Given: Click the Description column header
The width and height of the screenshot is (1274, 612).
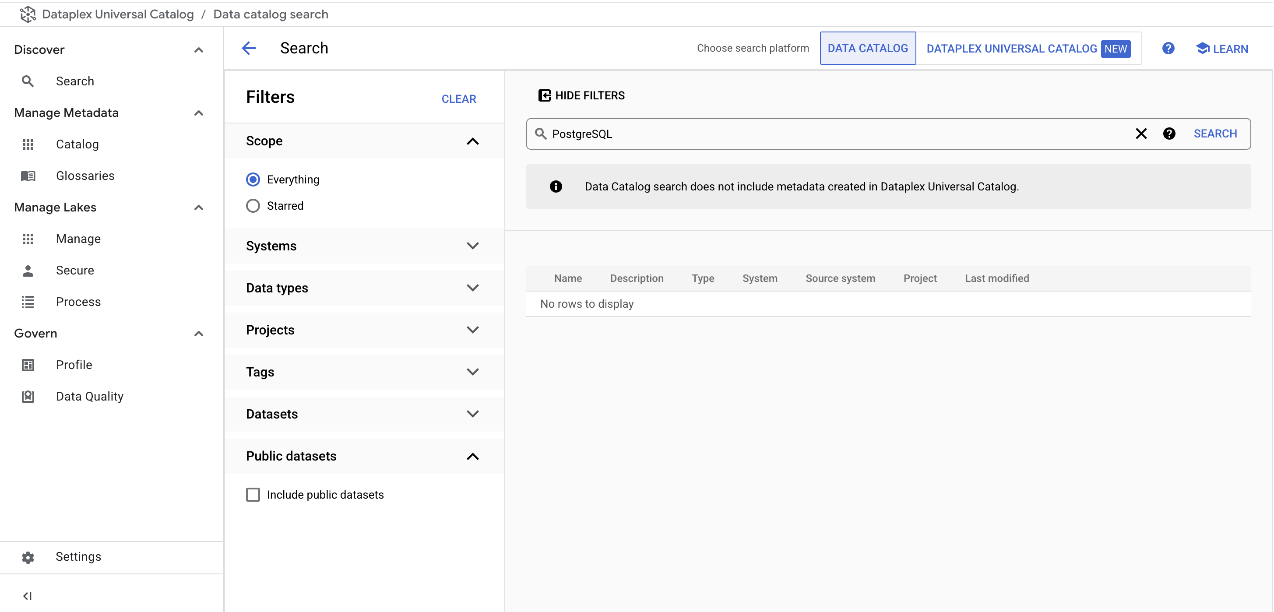Looking at the screenshot, I should tap(637, 278).
